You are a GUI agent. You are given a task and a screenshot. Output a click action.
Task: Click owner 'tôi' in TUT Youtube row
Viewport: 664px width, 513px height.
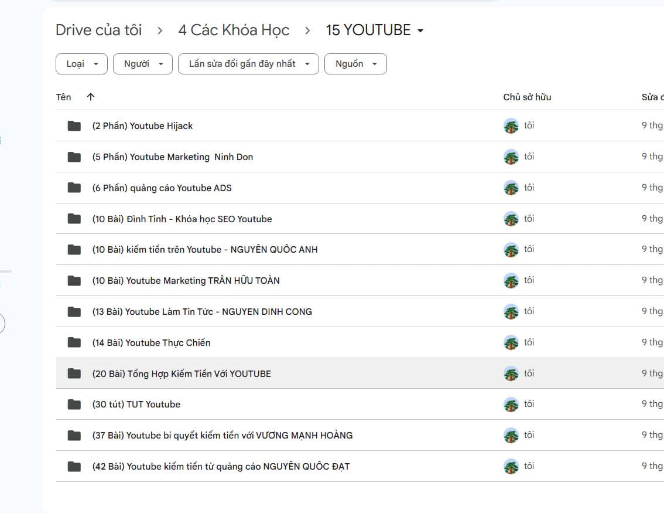pyautogui.click(x=529, y=404)
